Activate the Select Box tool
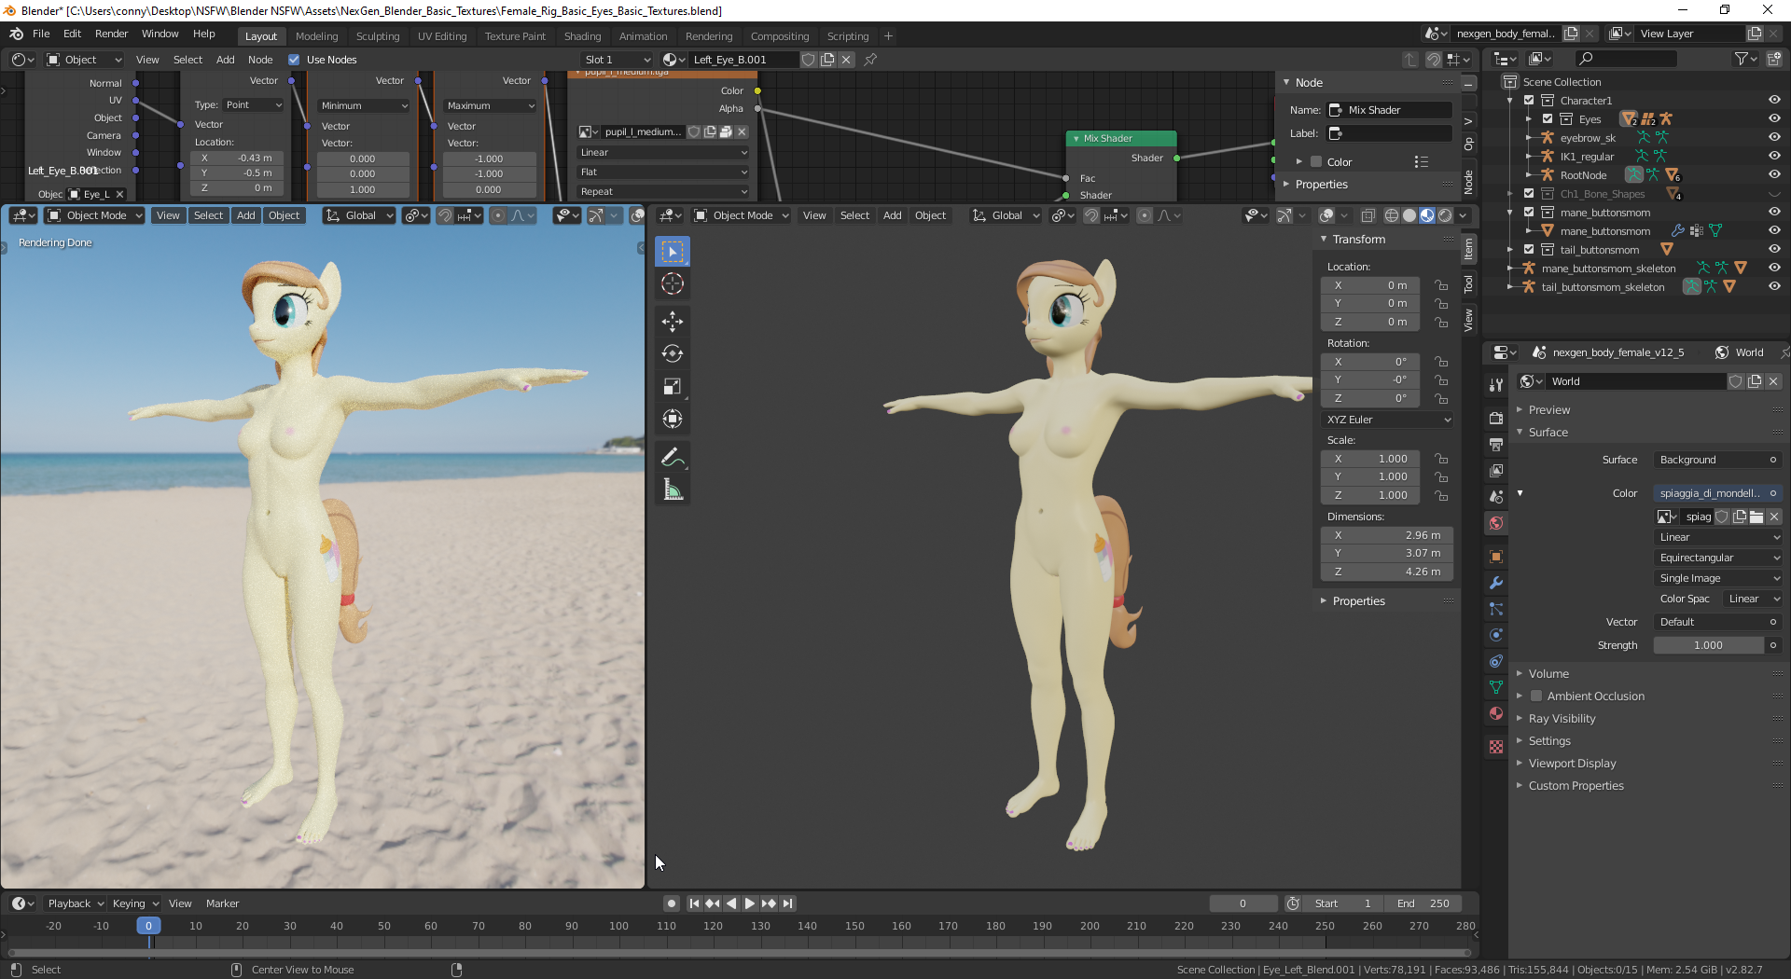Image resolution: width=1791 pixels, height=979 pixels. (673, 252)
